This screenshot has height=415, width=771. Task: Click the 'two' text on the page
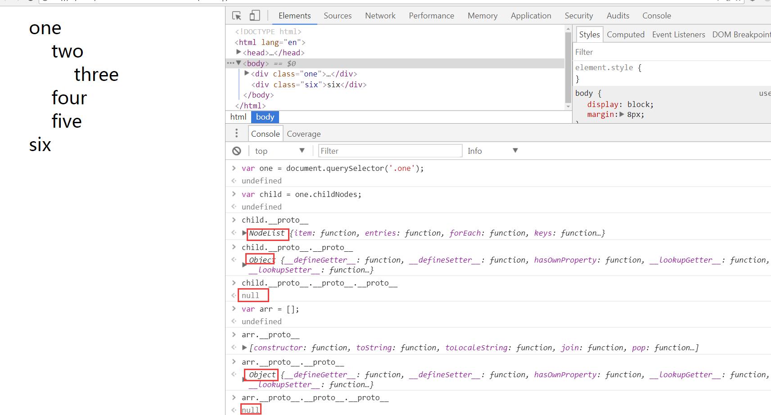pos(68,51)
